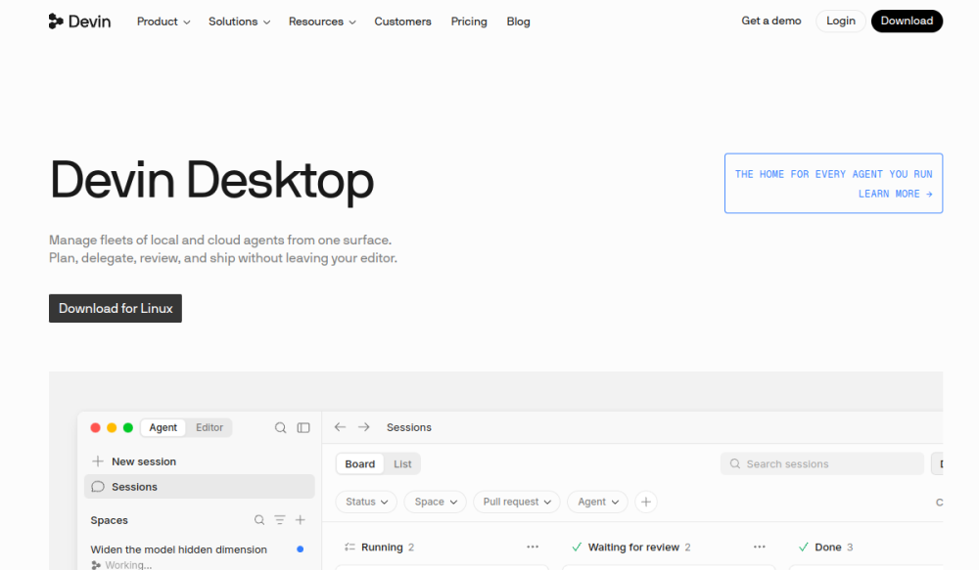Go back with the left arrow
This screenshot has height=570, width=979.
tap(340, 427)
